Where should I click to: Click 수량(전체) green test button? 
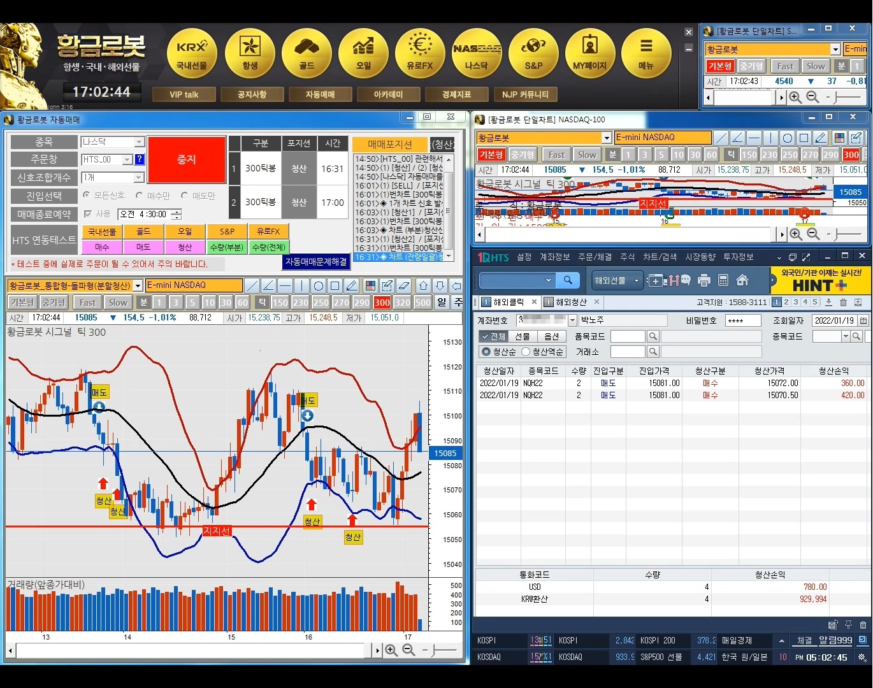pyautogui.click(x=268, y=247)
